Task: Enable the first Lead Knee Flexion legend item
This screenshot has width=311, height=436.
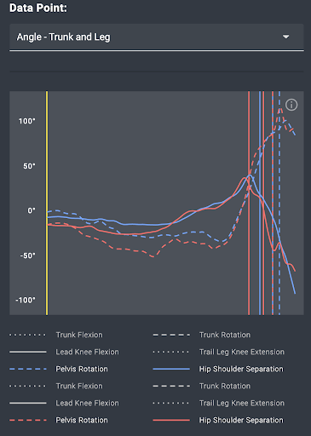Action: (64, 352)
